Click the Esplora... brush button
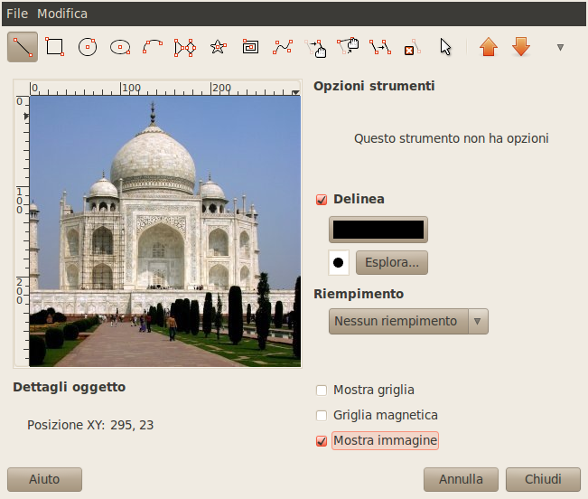The image size is (588, 499). point(392,263)
